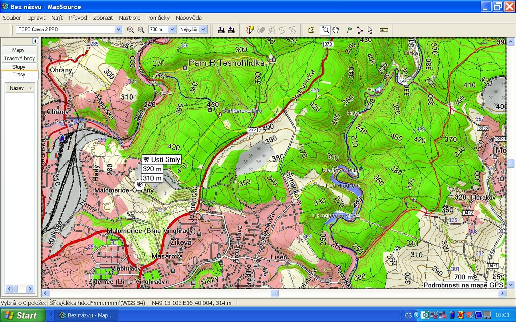This screenshot has height=322, width=516.
Task: Open the Nápověda menu
Action: tap(188, 18)
